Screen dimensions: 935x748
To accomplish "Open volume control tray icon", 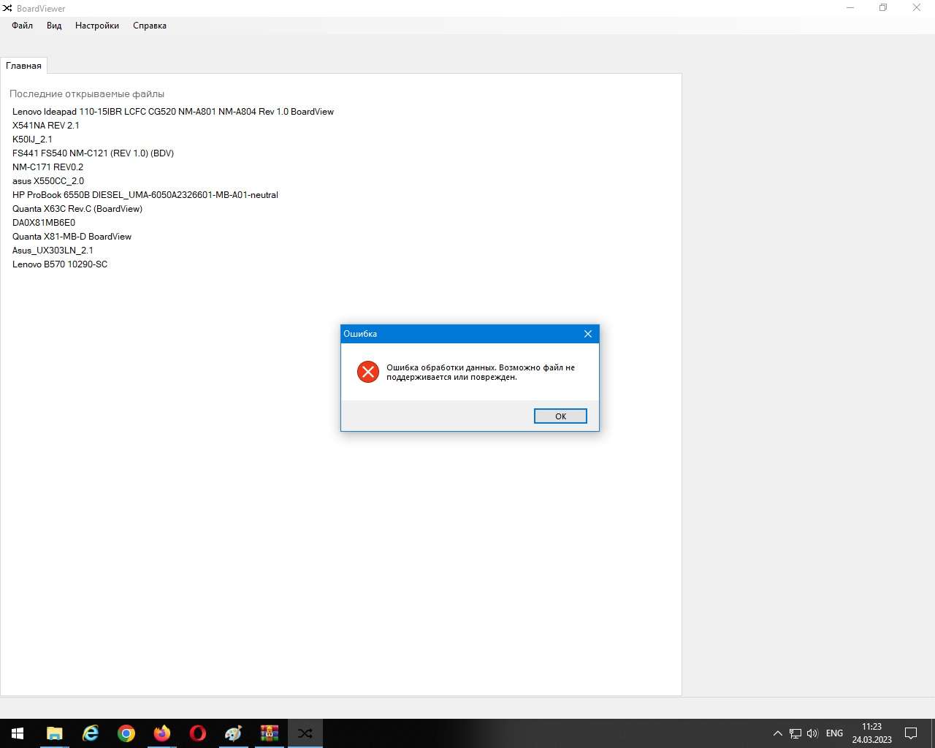I will pos(812,733).
